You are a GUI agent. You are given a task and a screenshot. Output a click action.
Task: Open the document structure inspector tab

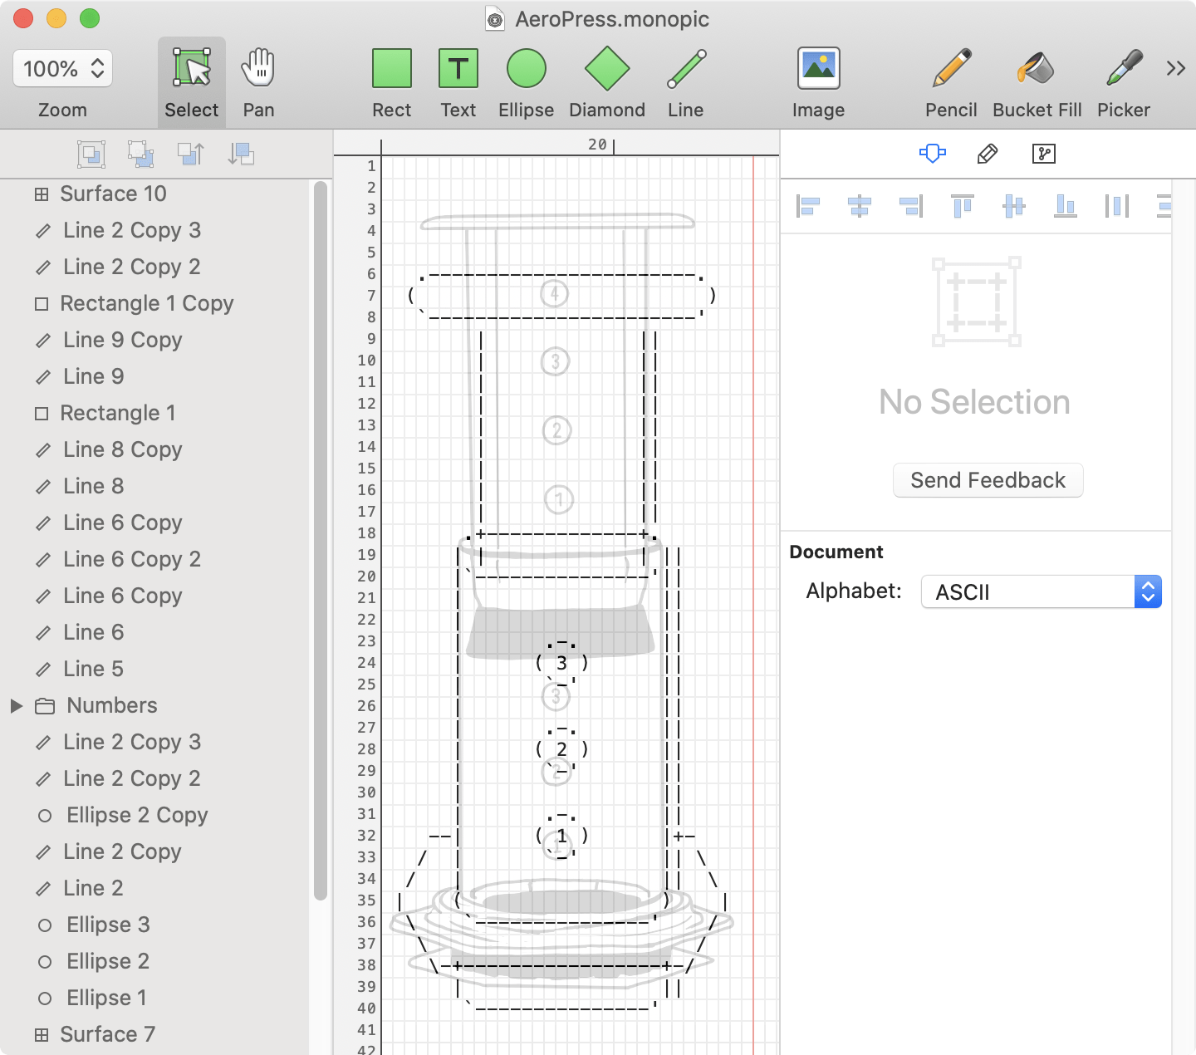[x=1044, y=154]
